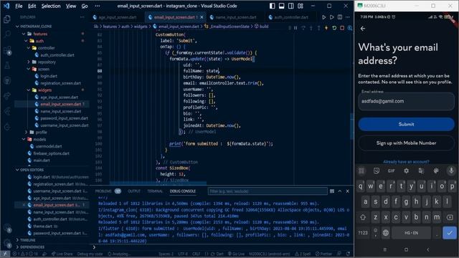Click the Email address field in phone
Screen dimensions: 459x258
pyautogui.click(x=407, y=101)
